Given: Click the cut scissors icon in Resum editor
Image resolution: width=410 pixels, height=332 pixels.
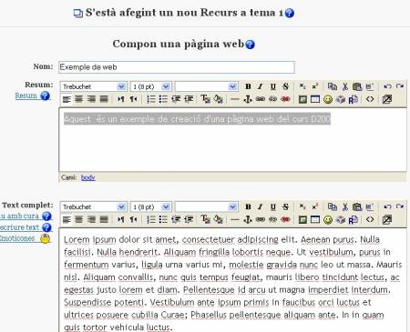Looking at the screenshot, I should pyautogui.click(x=345, y=86).
